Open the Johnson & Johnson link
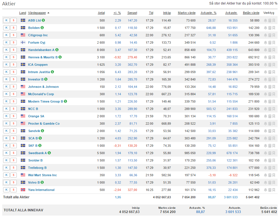 pos(43,87)
